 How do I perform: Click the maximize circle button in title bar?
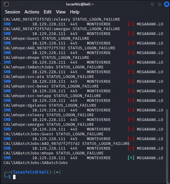(160, 4)
